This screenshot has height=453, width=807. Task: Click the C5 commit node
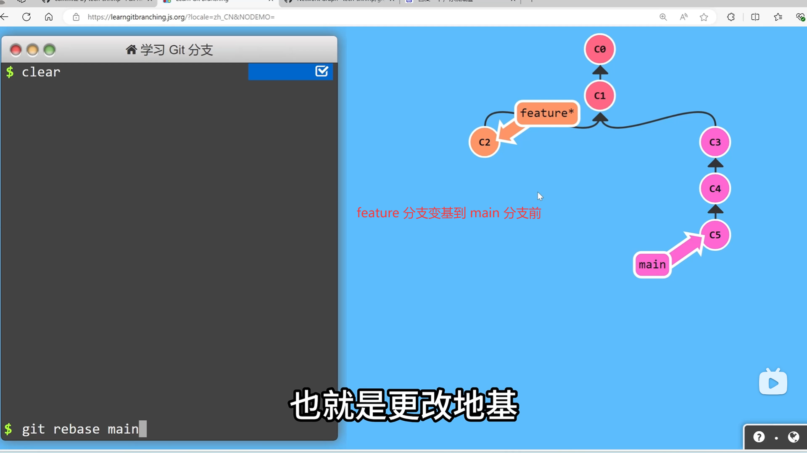click(x=715, y=235)
